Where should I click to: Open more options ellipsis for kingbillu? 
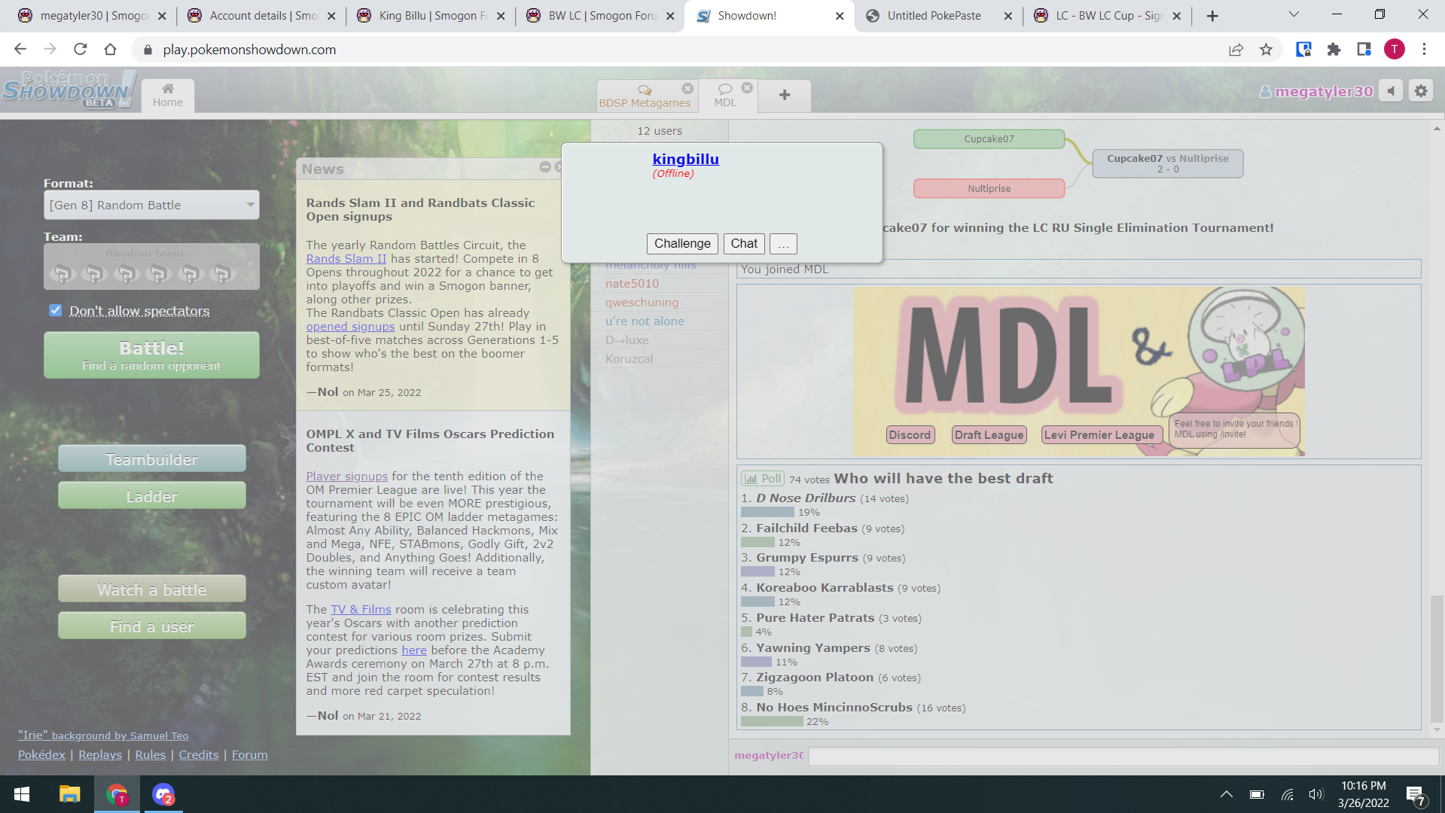[x=783, y=244]
